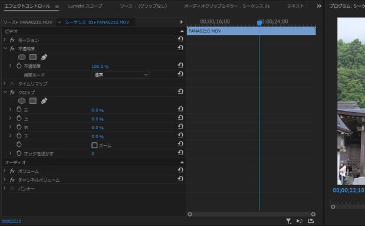Select シーケンス 01 • PANA0210.MOV tab
365x226 pixels.
(97, 22)
